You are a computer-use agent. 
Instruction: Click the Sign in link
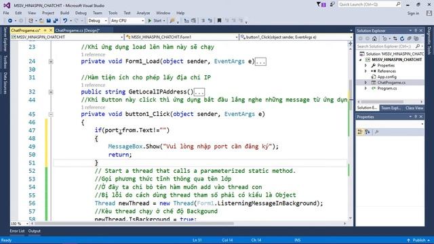point(413,14)
